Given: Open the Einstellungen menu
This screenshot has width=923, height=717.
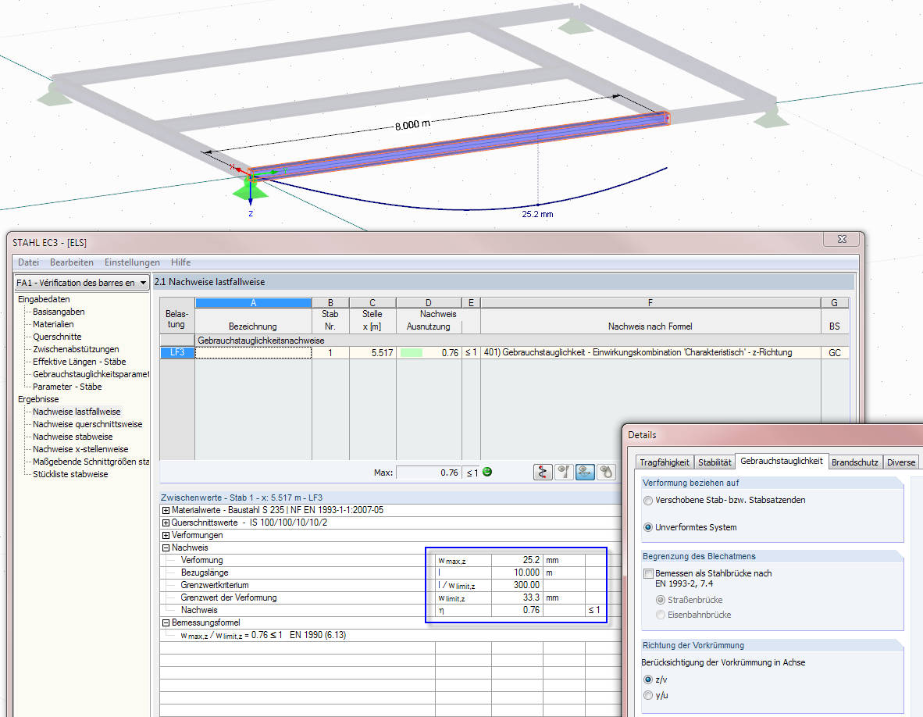Looking at the screenshot, I should tap(132, 262).
